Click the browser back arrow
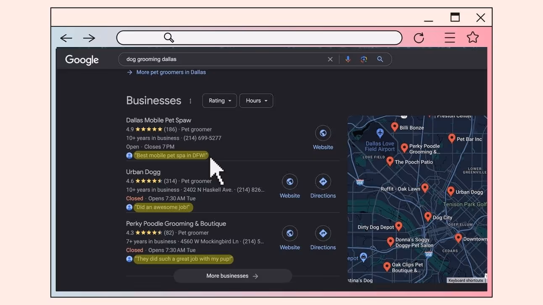The height and width of the screenshot is (305, 543). (x=66, y=38)
